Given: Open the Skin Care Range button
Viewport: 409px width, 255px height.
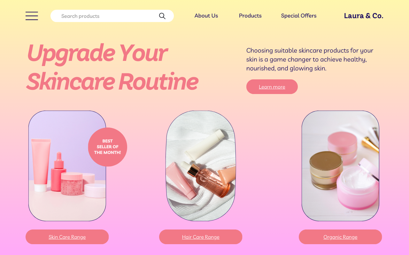Looking at the screenshot, I should 67,237.
